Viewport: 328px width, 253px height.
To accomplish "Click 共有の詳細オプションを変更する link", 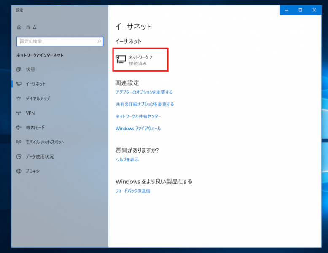I will (x=145, y=104).
